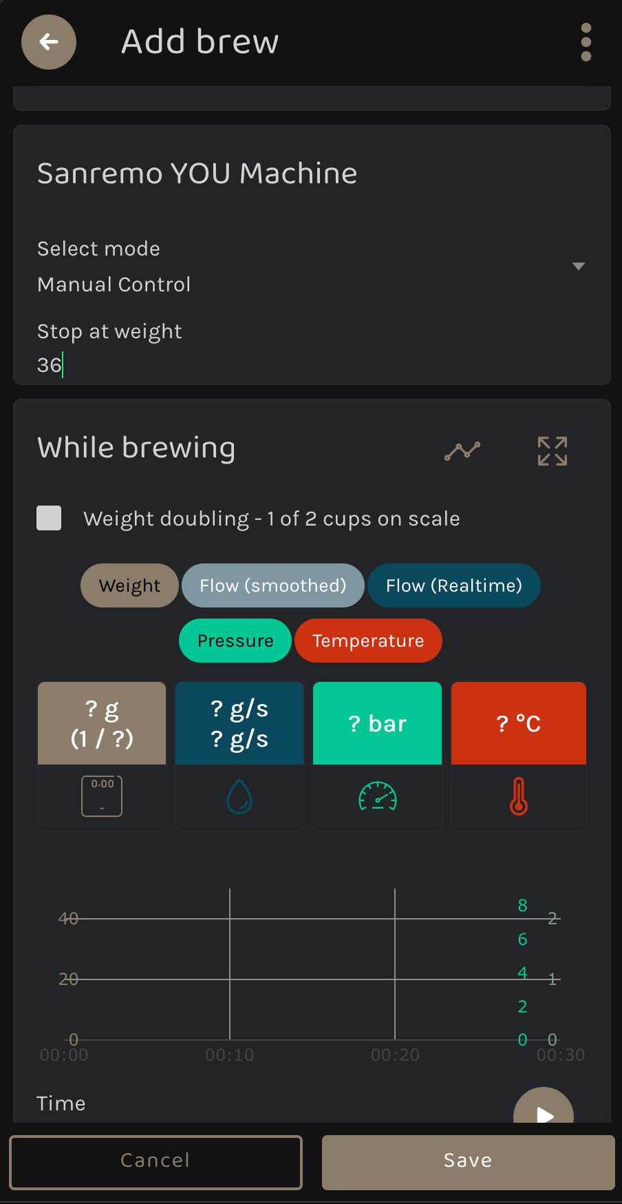Enable Weight doubling checkbox

pos(48,518)
